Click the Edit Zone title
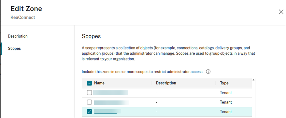The image size is (286, 118). [x=26, y=8]
